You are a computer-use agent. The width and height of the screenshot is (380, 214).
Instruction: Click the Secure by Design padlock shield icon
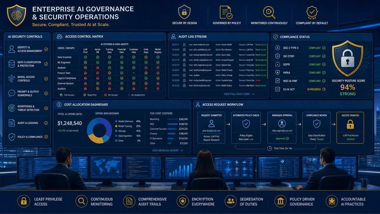coord(184,12)
